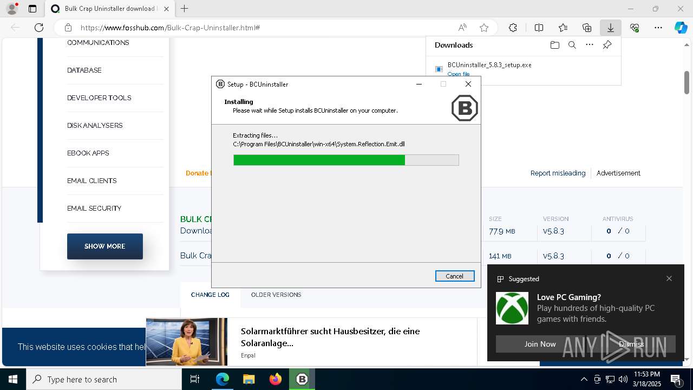
Task: Launch Firefox from taskbar
Action: click(276, 379)
